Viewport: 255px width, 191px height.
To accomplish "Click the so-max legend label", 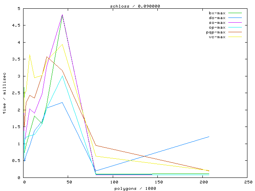I will click(x=217, y=23).
